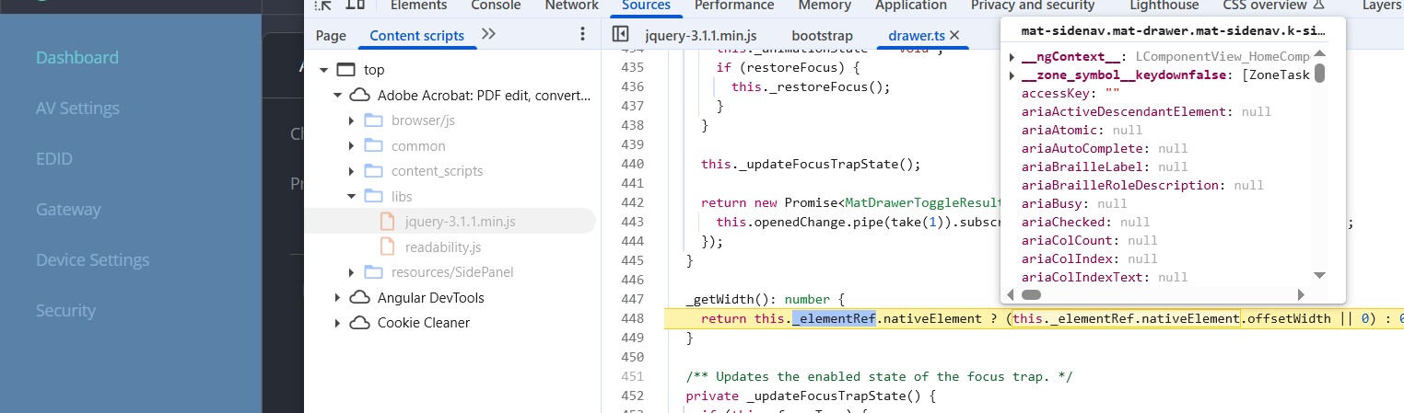Click the horizontal scrollbar thumb in the popup
The width and height of the screenshot is (1404, 413).
click(1031, 294)
